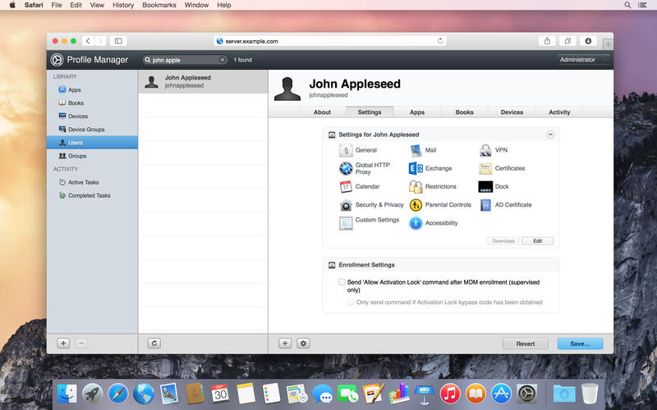Screen dimensions: 657x410
Task: Open the Administrator dropdown menu
Action: pos(583,60)
